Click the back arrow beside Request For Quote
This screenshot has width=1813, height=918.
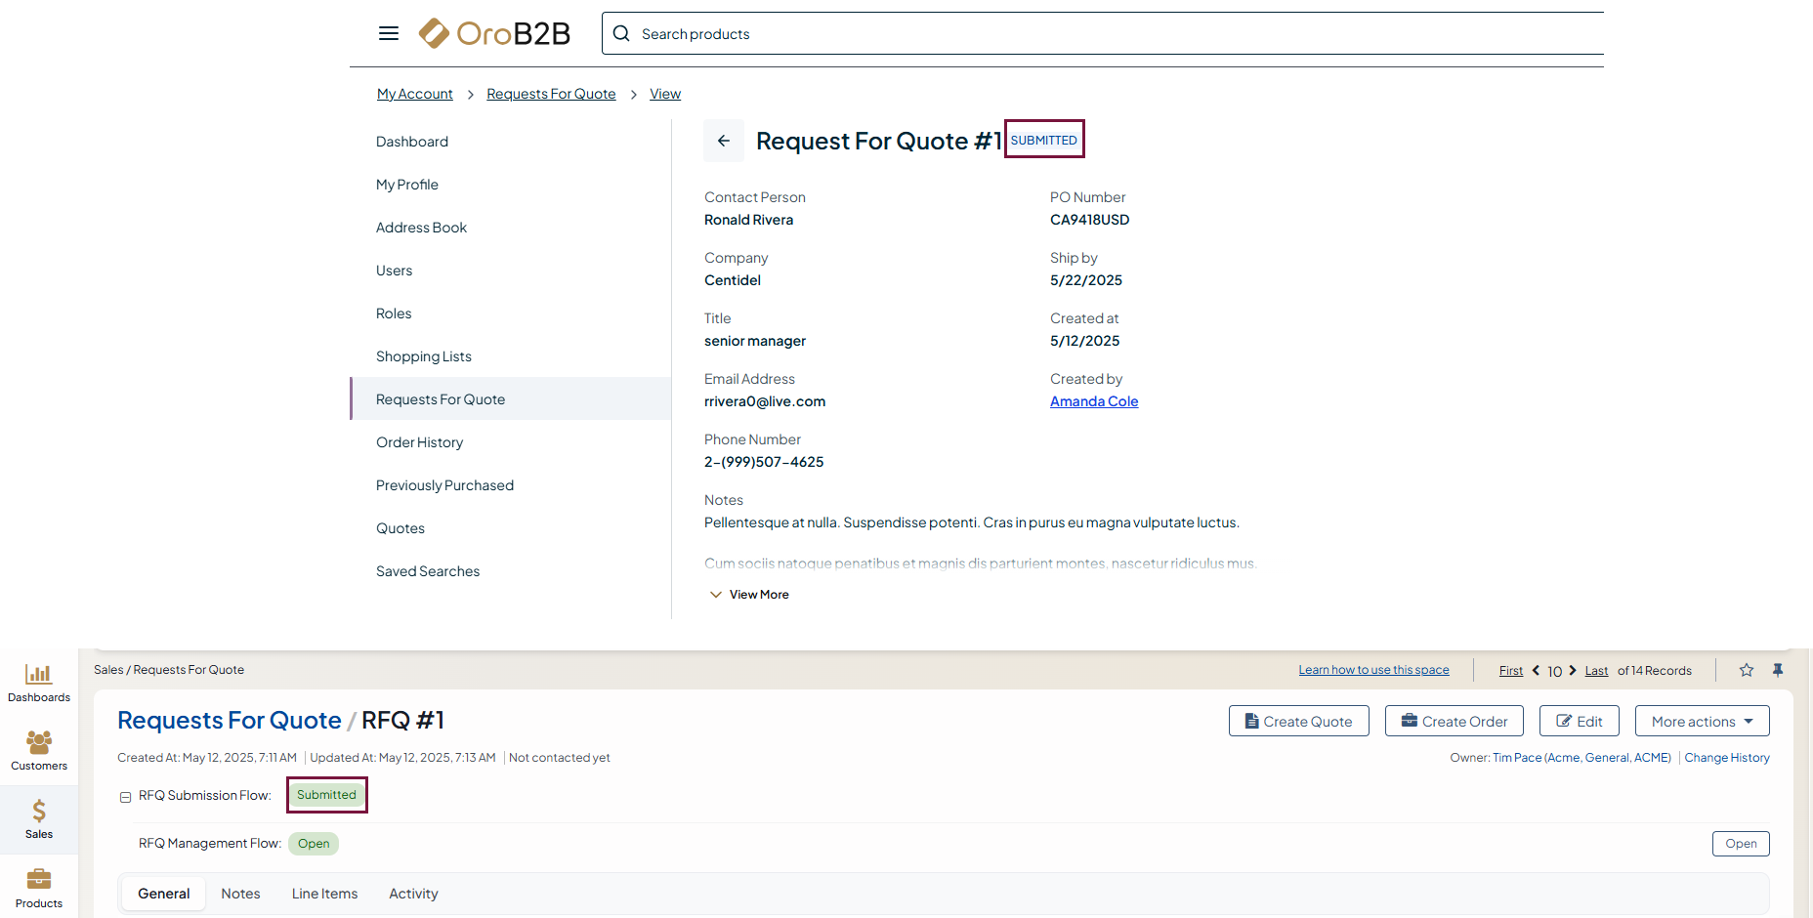724,141
